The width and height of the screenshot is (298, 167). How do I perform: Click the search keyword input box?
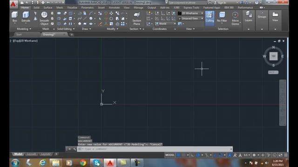(187, 3)
